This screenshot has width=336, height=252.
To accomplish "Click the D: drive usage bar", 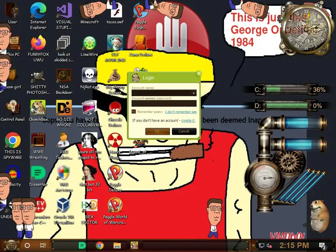I will point(286,105).
